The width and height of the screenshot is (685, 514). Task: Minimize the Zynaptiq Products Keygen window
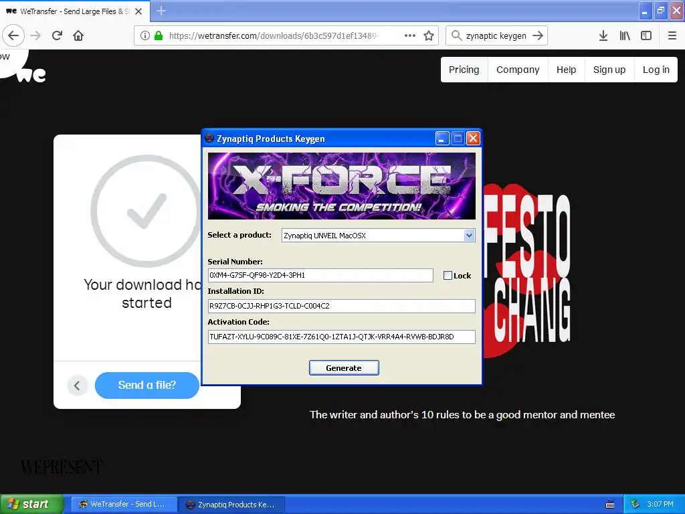(x=442, y=139)
